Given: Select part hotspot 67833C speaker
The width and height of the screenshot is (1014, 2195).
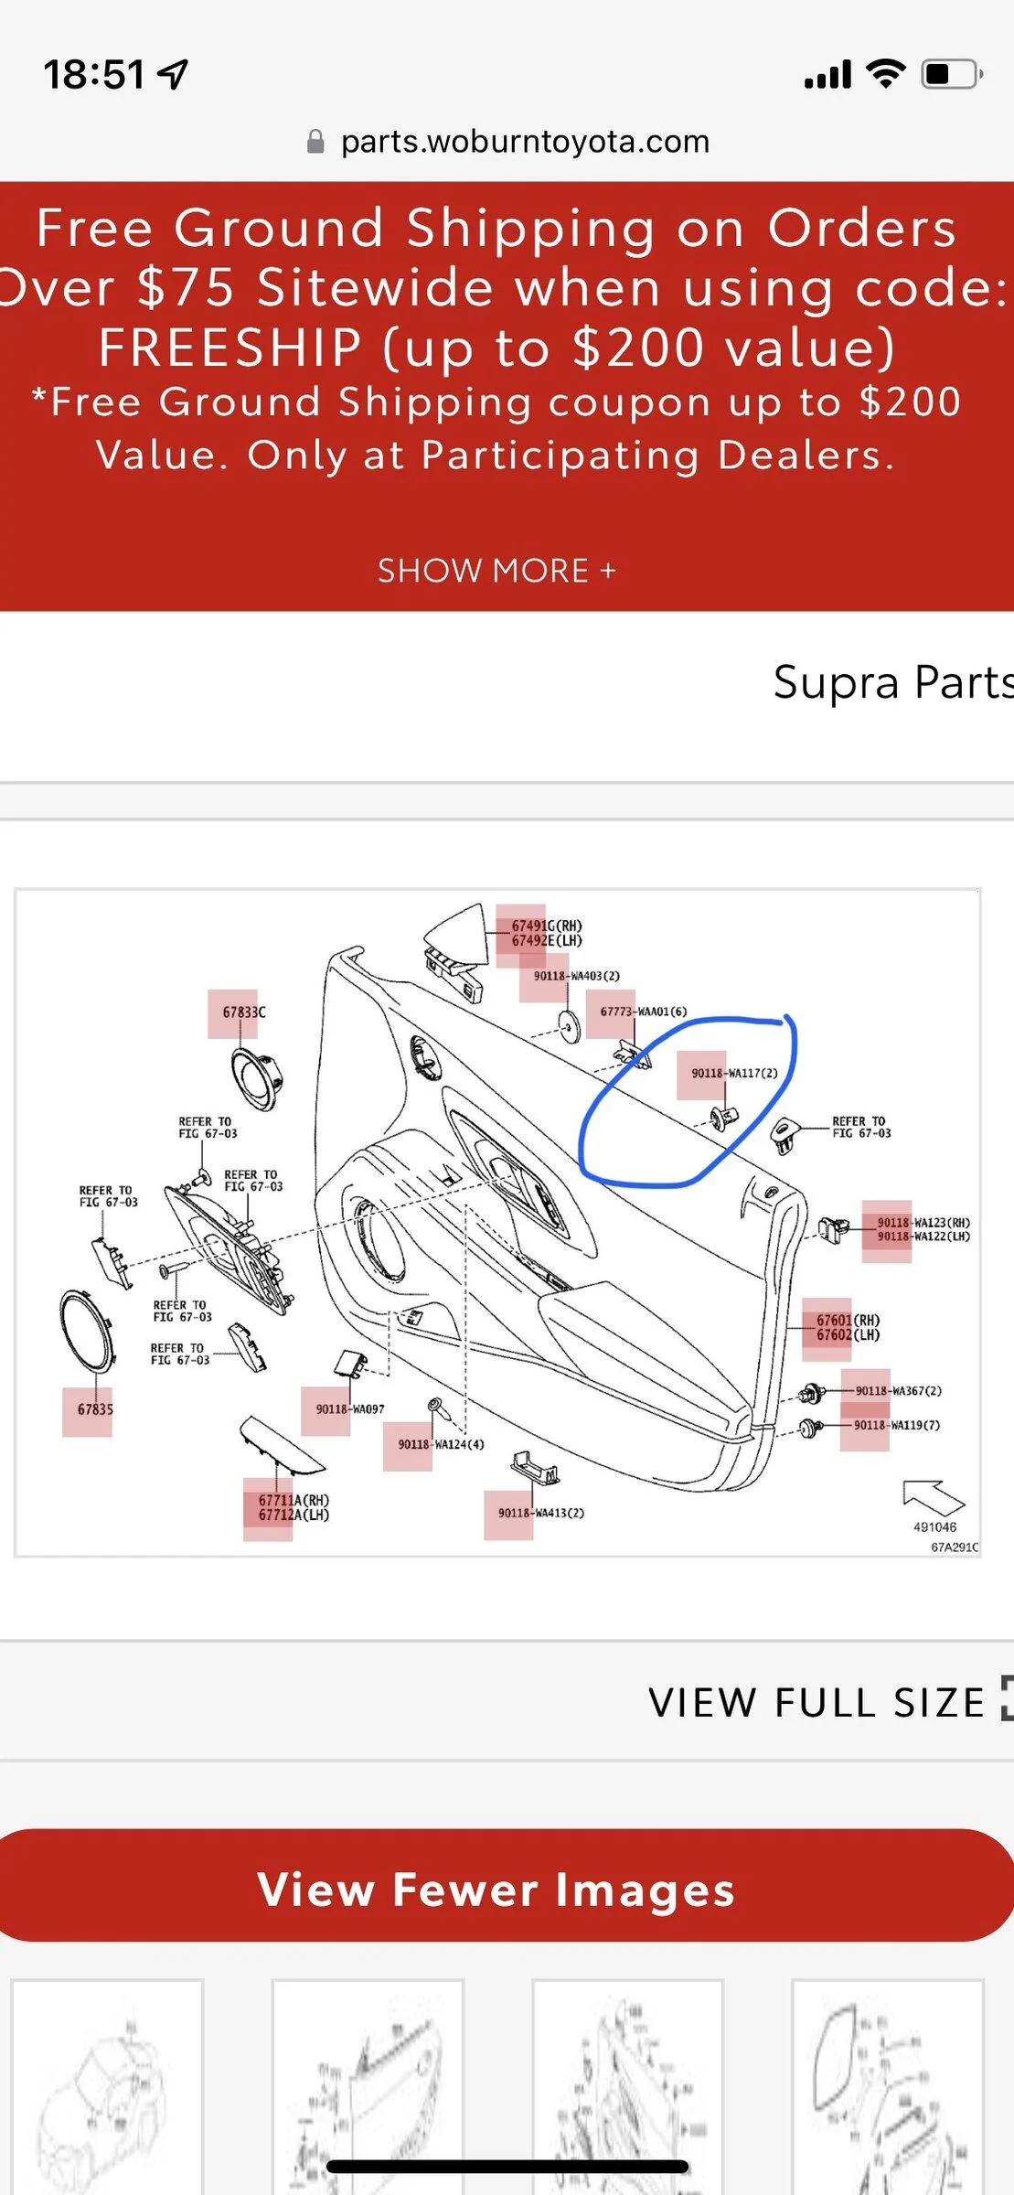Looking at the screenshot, I should pyautogui.click(x=232, y=1013).
